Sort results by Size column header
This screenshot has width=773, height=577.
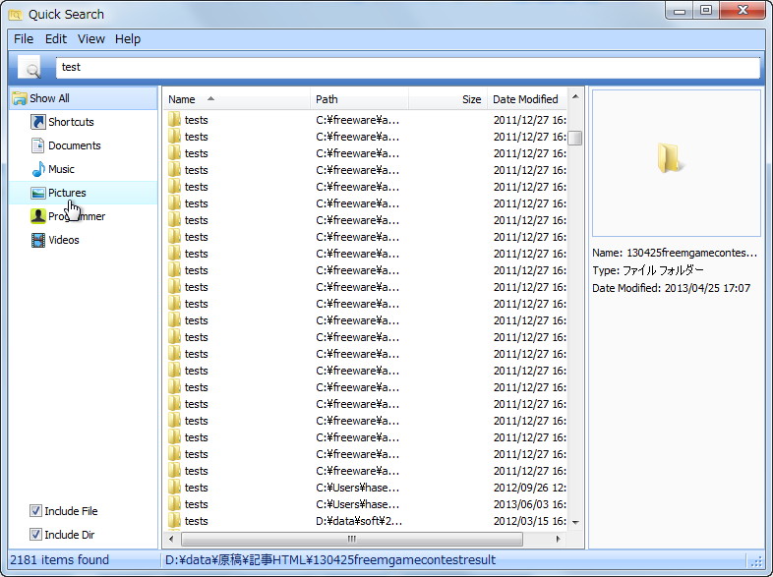tap(447, 99)
